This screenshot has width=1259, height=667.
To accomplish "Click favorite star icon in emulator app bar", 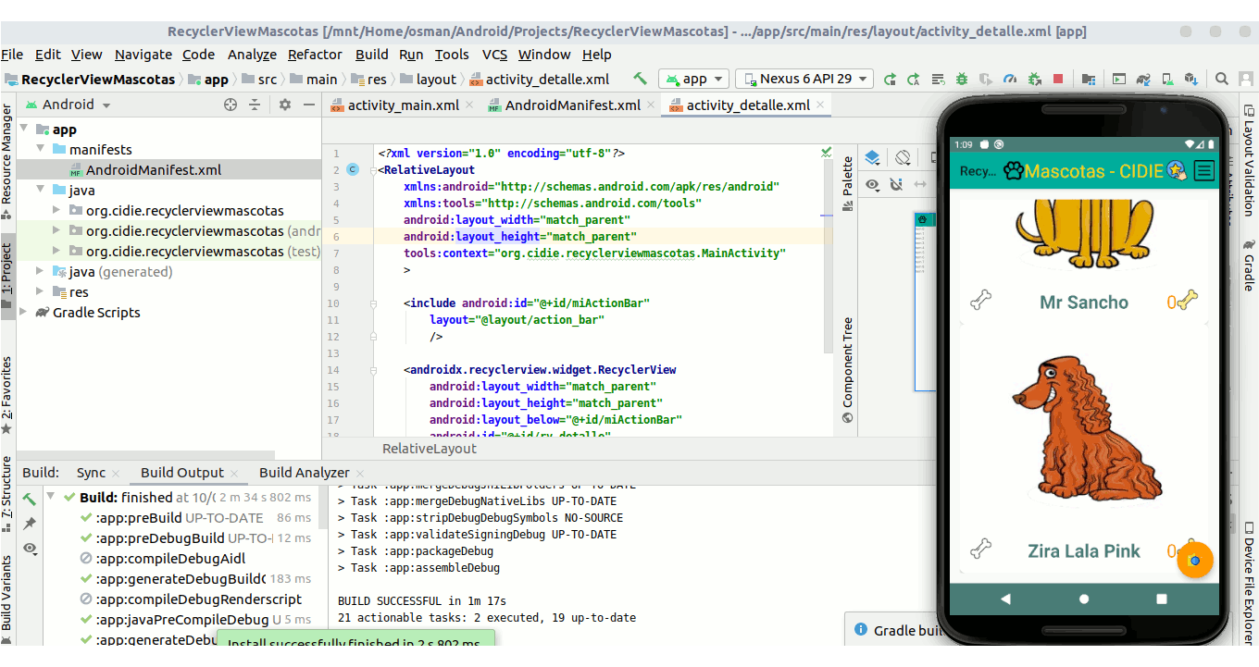I will pyautogui.click(x=1177, y=170).
